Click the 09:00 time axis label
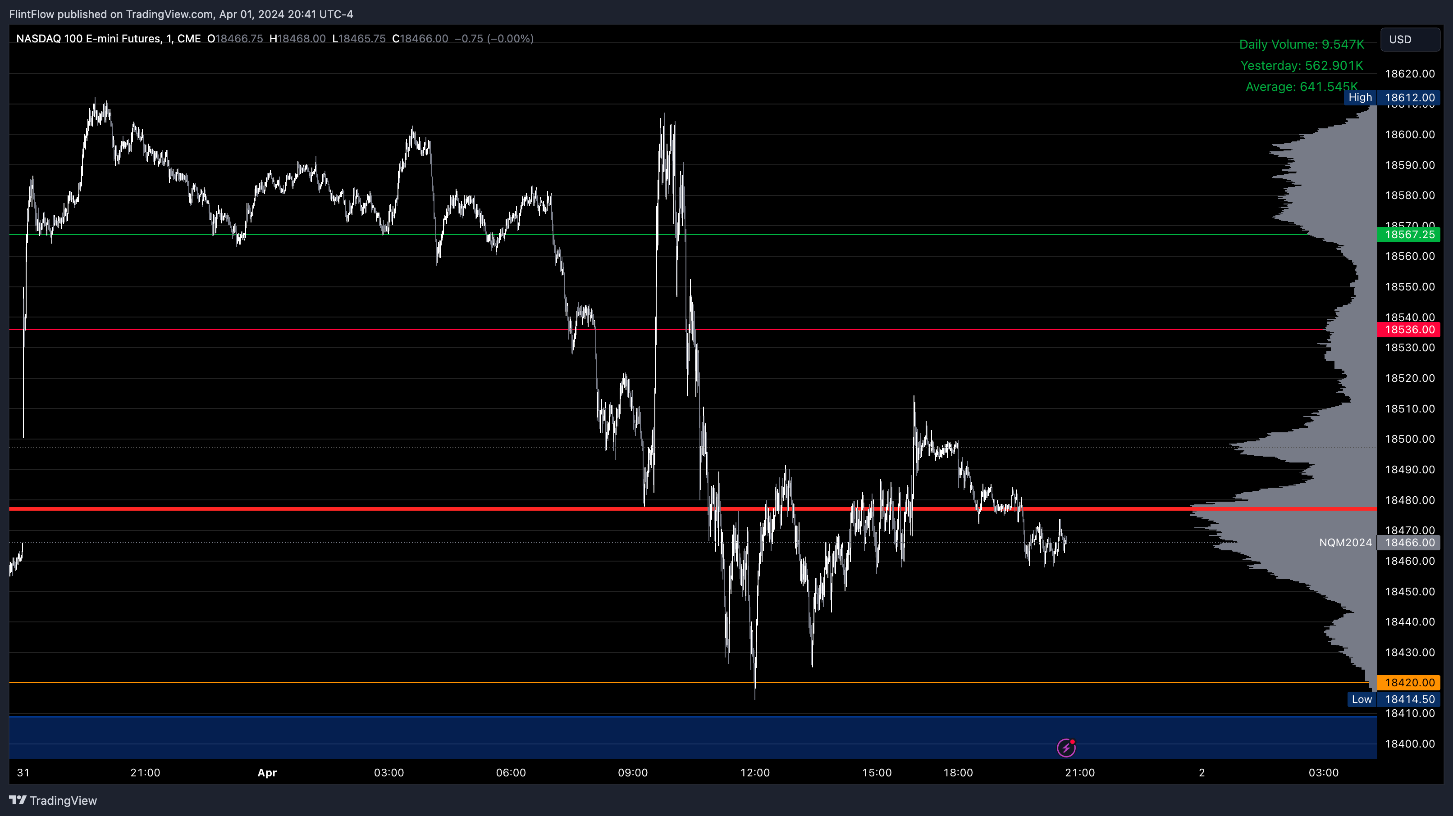1453x816 pixels. click(x=632, y=773)
